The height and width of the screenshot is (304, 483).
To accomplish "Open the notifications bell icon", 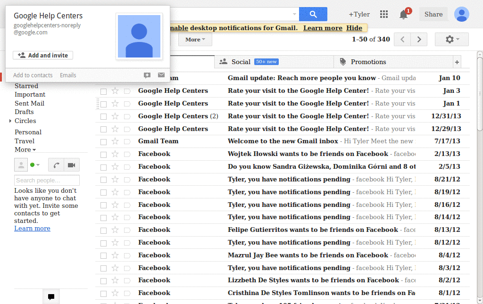I will coord(404,14).
